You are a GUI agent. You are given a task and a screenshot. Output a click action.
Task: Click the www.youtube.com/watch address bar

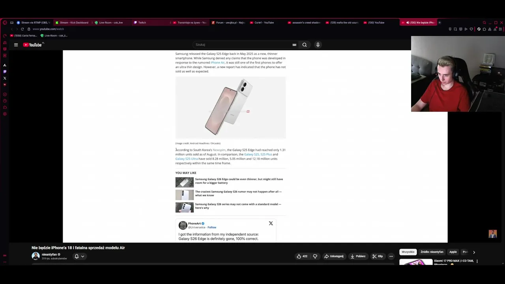pyautogui.click(x=48, y=29)
